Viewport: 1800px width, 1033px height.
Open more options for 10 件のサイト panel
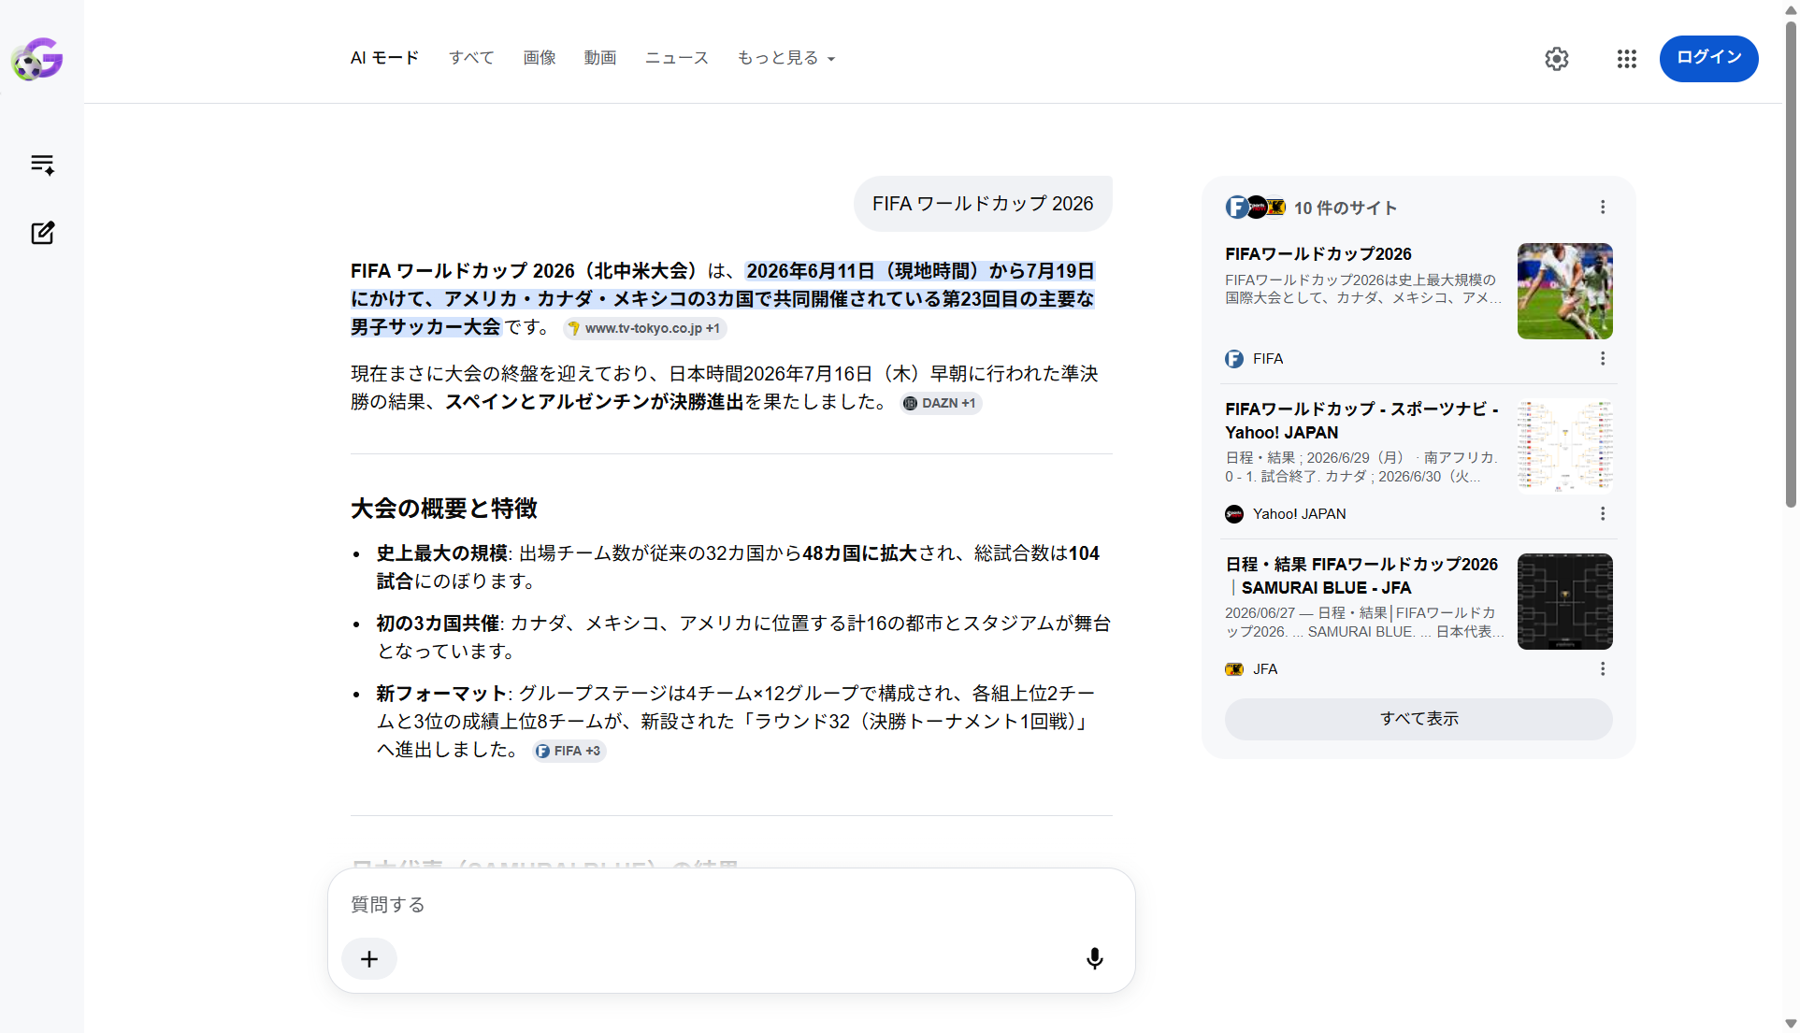(x=1602, y=208)
